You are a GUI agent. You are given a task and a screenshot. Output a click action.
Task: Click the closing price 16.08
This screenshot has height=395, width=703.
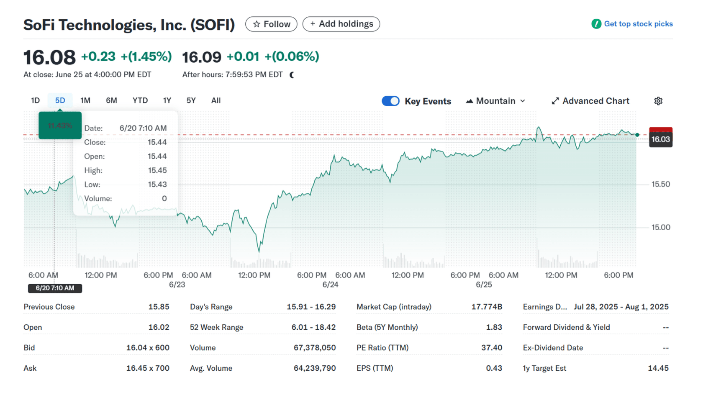[49, 57]
